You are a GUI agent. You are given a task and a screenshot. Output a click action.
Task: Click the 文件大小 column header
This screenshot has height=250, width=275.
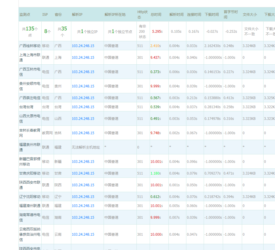(x=249, y=14)
